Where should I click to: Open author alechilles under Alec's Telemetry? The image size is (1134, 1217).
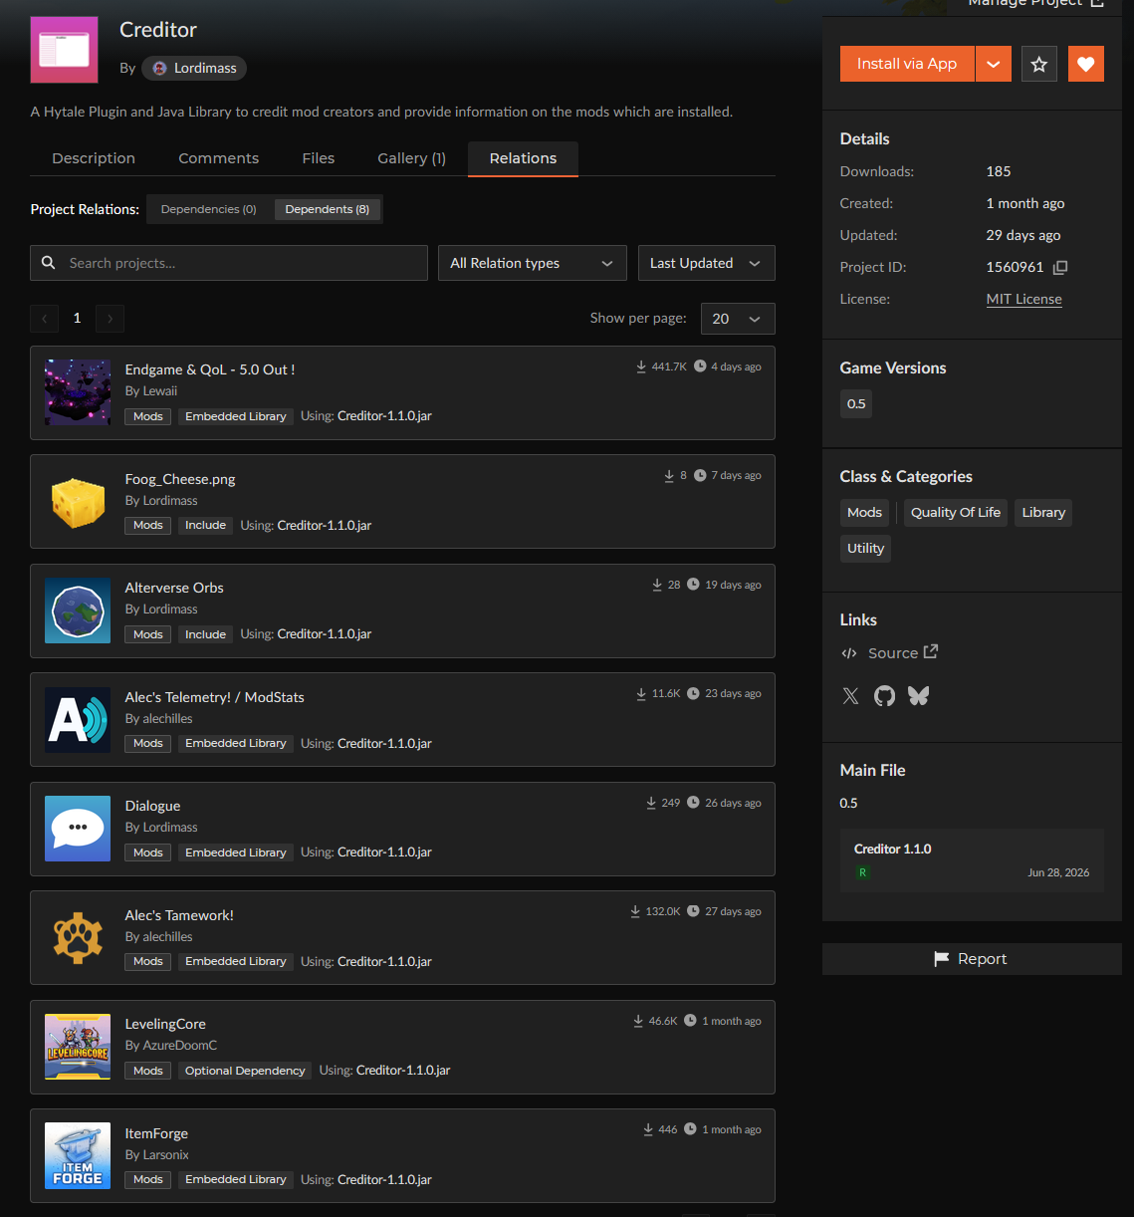coord(167,719)
